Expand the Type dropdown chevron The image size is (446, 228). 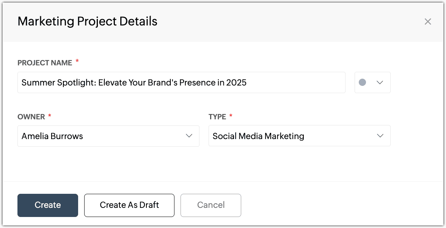tap(380, 136)
